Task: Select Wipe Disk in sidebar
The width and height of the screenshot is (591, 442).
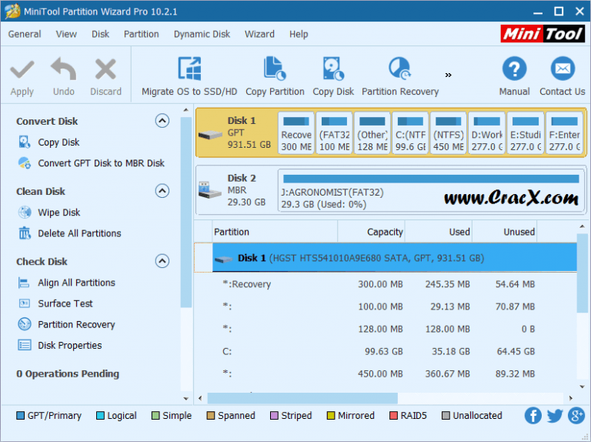Action: [58, 213]
